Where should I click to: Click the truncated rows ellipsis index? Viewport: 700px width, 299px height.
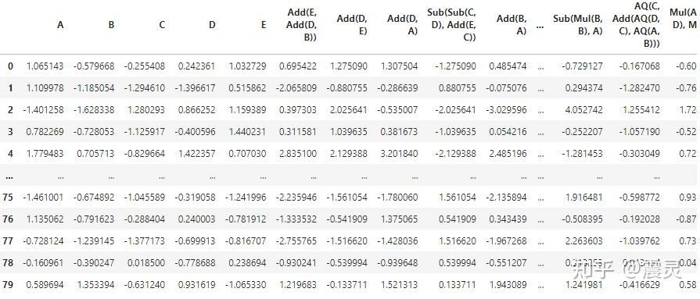tap(9, 176)
